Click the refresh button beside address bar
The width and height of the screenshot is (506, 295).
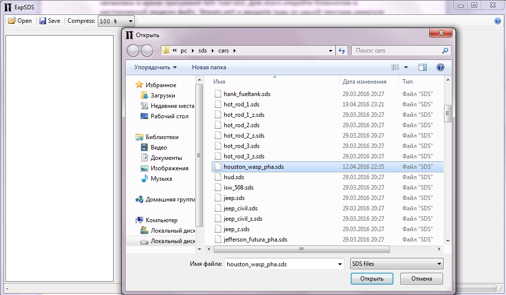point(342,50)
